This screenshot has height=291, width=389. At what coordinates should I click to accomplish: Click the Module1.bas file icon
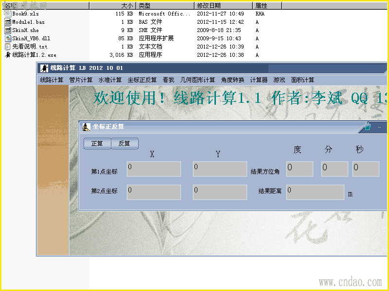point(8,22)
